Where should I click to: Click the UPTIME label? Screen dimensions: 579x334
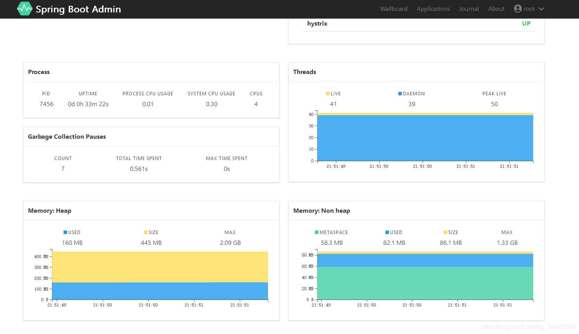click(x=88, y=94)
